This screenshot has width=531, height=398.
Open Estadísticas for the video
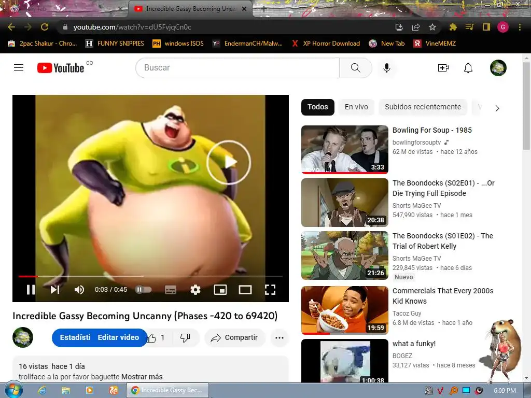pyautogui.click(x=75, y=337)
